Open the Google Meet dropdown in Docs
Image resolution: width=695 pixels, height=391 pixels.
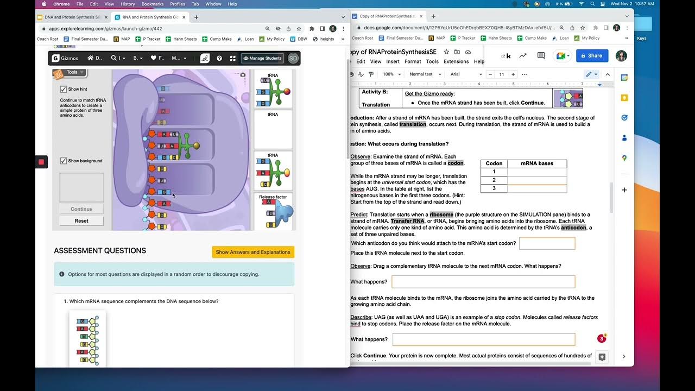coord(563,55)
